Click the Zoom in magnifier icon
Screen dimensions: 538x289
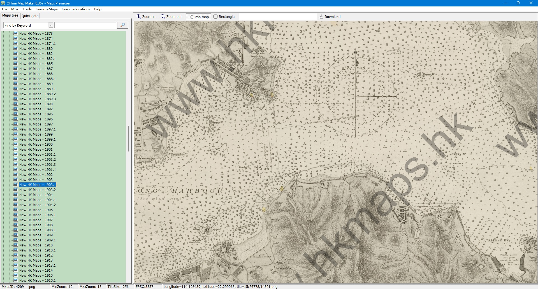139,17
